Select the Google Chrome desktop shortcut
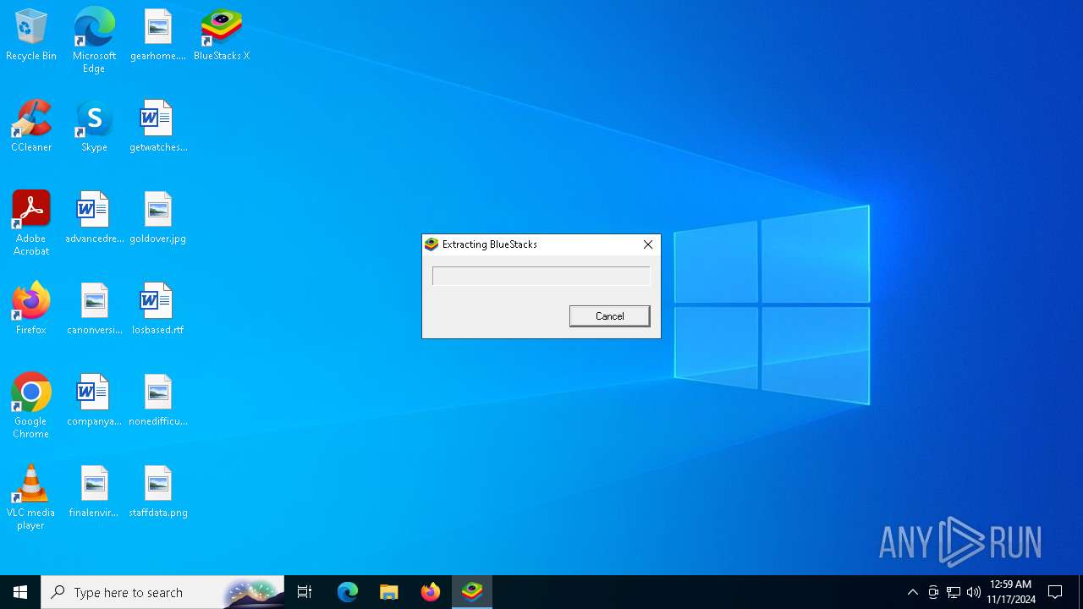The height and width of the screenshot is (609, 1083). click(x=31, y=406)
